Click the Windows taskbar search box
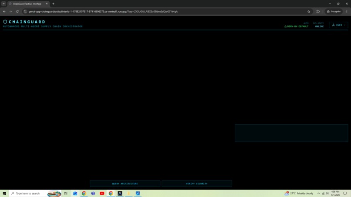351x197 pixels. (x=35, y=194)
